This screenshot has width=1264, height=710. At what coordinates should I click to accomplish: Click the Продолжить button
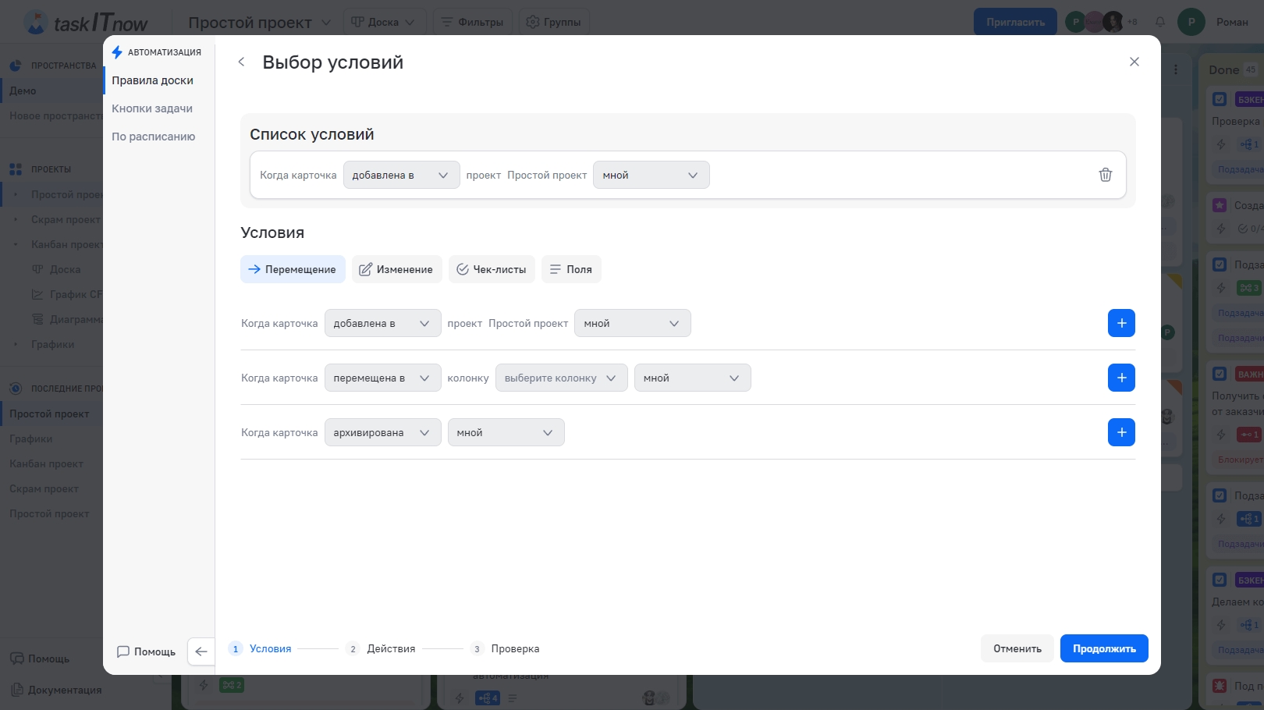point(1103,648)
